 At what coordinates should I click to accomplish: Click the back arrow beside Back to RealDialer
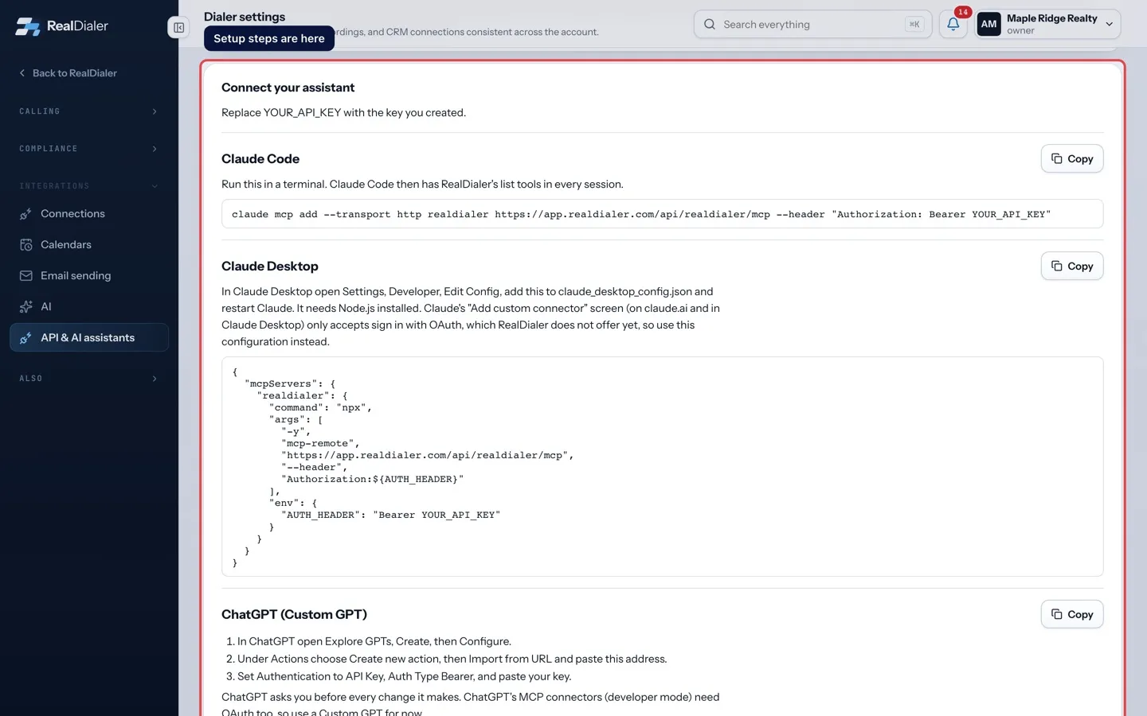tap(22, 73)
